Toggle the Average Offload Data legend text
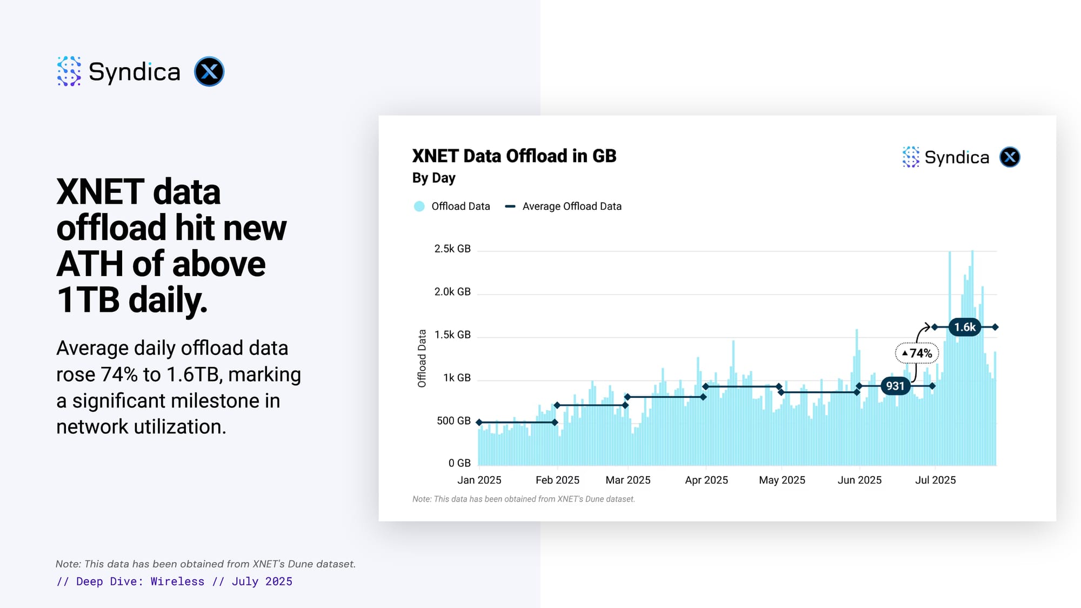1081x608 pixels. tap(572, 206)
